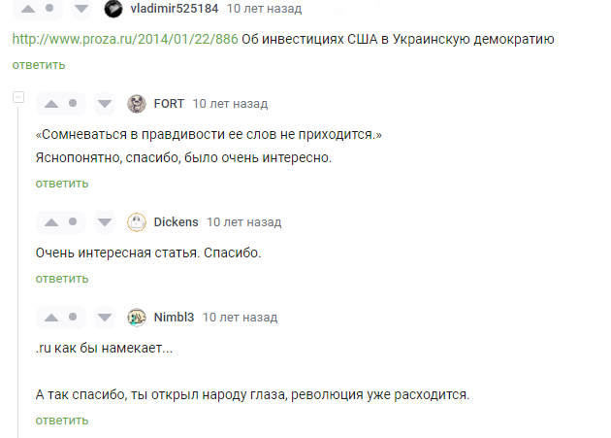Open the Nimbl3 username profile

(174, 318)
